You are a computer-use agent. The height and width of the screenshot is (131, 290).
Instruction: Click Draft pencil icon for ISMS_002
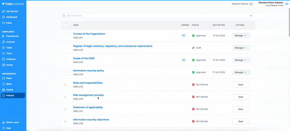point(193,48)
